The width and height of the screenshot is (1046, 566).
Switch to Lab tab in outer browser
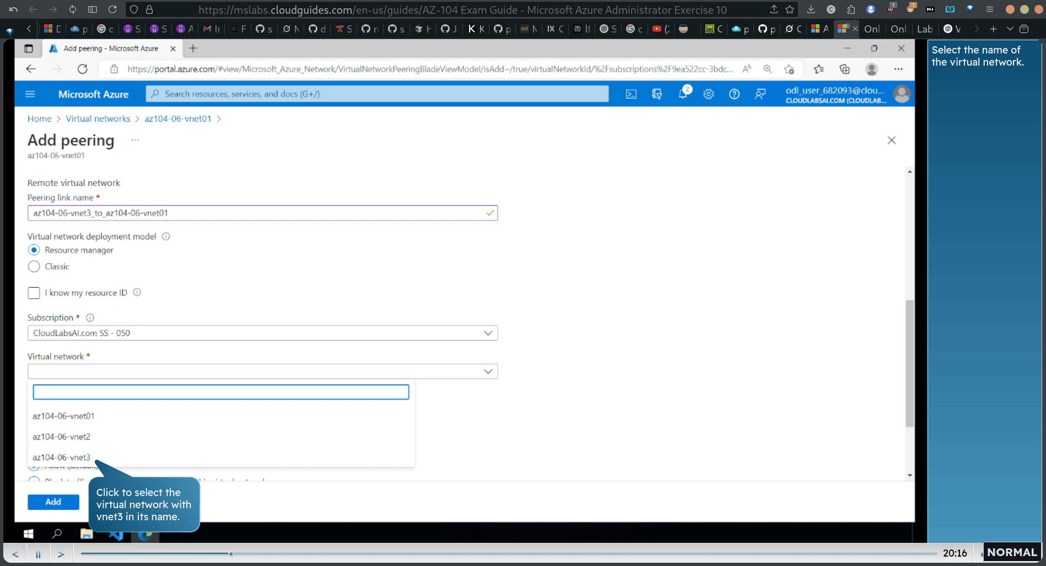pos(925,29)
